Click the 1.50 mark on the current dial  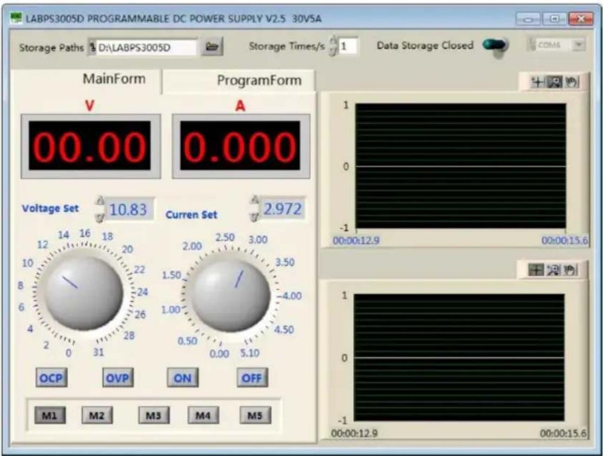click(x=171, y=275)
